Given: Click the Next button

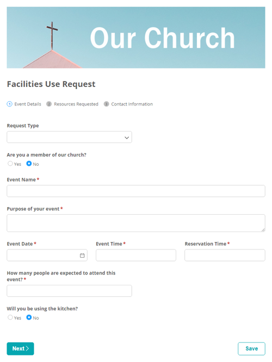Looking at the screenshot, I should click(x=20, y=348).
